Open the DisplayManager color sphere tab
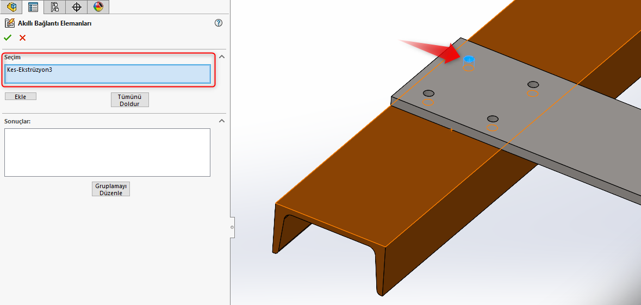Screen dimensions: 641x305 pos(98,7)
